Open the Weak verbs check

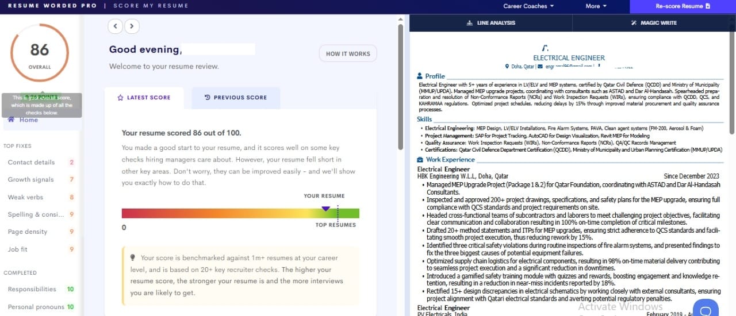pyautogui.click(x=25, y=198)
